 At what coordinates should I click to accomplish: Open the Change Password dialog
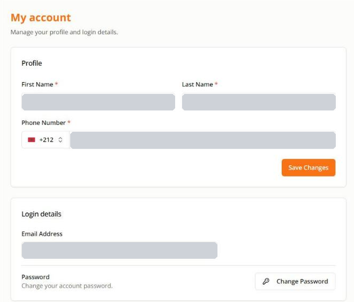point(295,281)
